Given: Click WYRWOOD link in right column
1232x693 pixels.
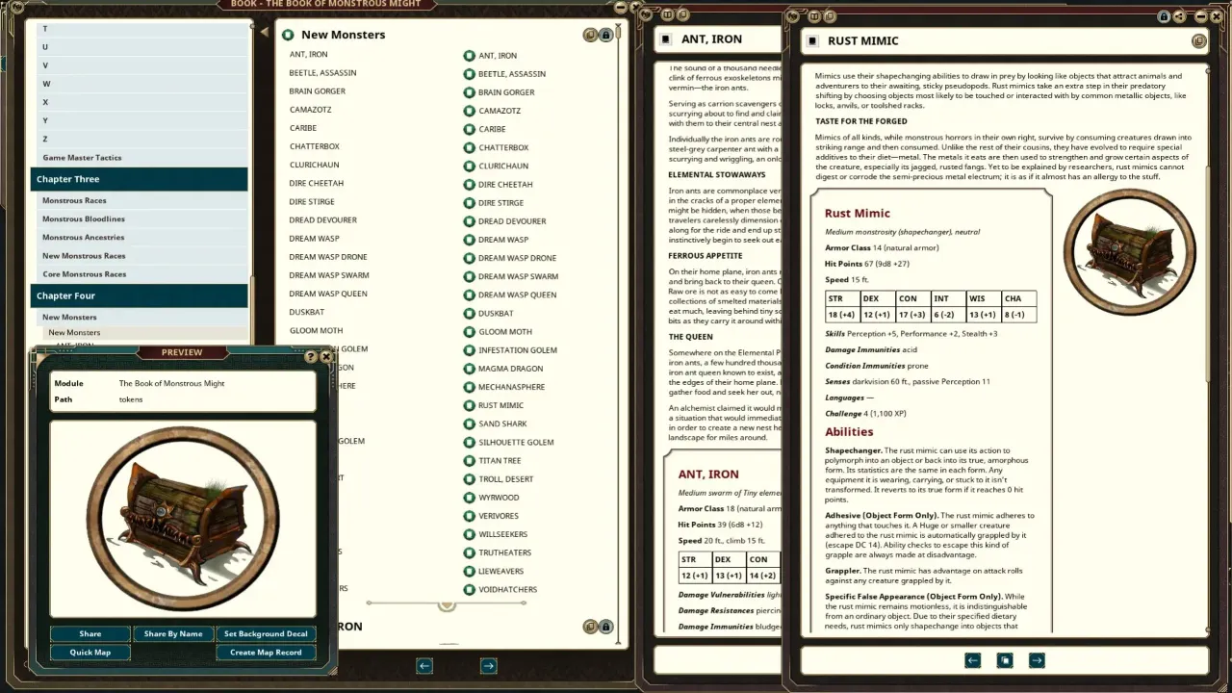Looking at the screenshot, I should point(499,498).
